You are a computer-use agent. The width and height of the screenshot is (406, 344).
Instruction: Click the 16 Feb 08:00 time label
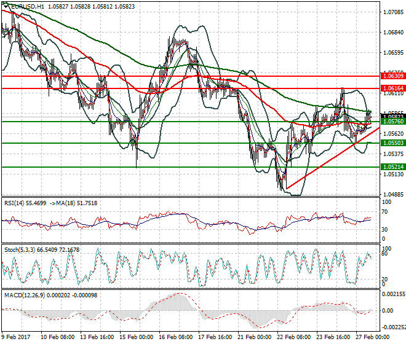pos(175,337)
